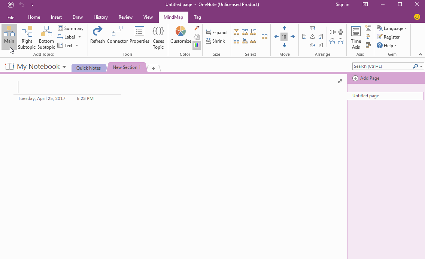Click the Register button

click(x=388, y=37)
